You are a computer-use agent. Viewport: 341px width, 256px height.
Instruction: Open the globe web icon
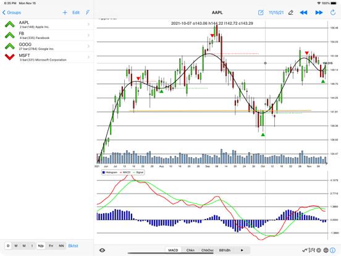(x=326, y=250)
